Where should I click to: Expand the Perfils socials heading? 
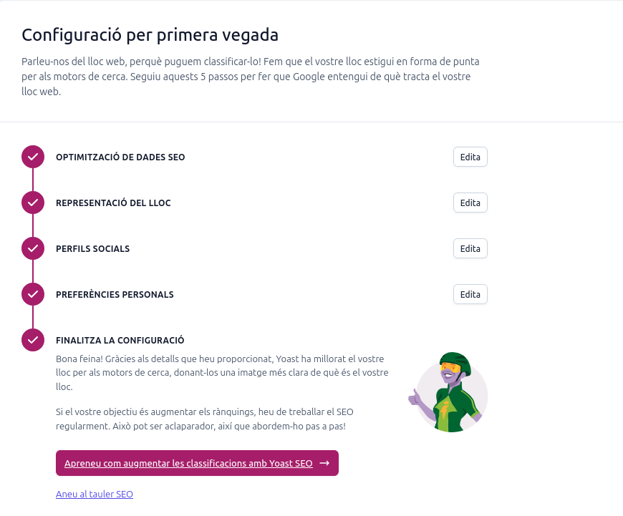(x=92, y=248)
